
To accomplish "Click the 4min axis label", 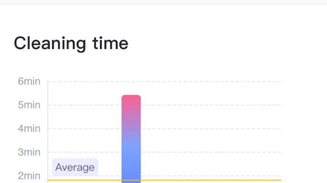I will (29, 129).
